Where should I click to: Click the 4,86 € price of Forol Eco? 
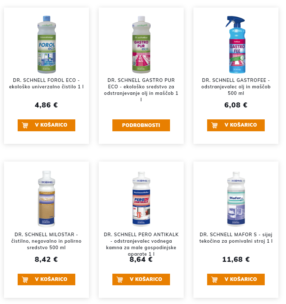pyautogui.click(x=46, y=105)
